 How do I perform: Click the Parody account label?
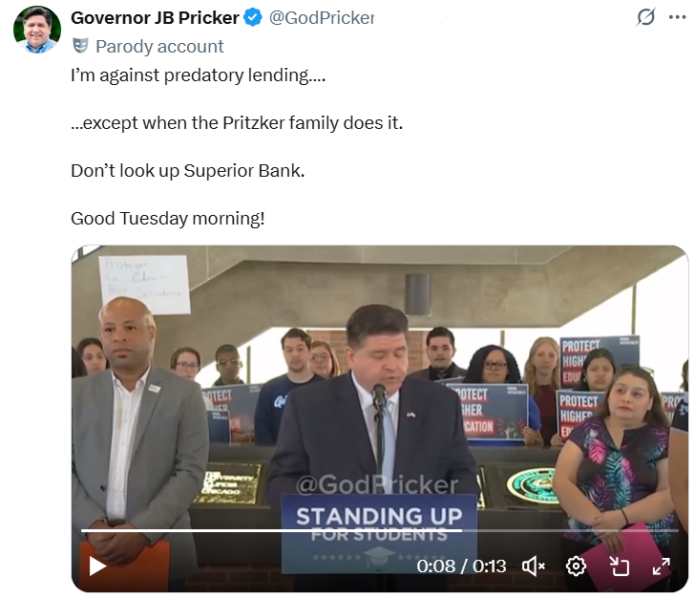(159, 46)
